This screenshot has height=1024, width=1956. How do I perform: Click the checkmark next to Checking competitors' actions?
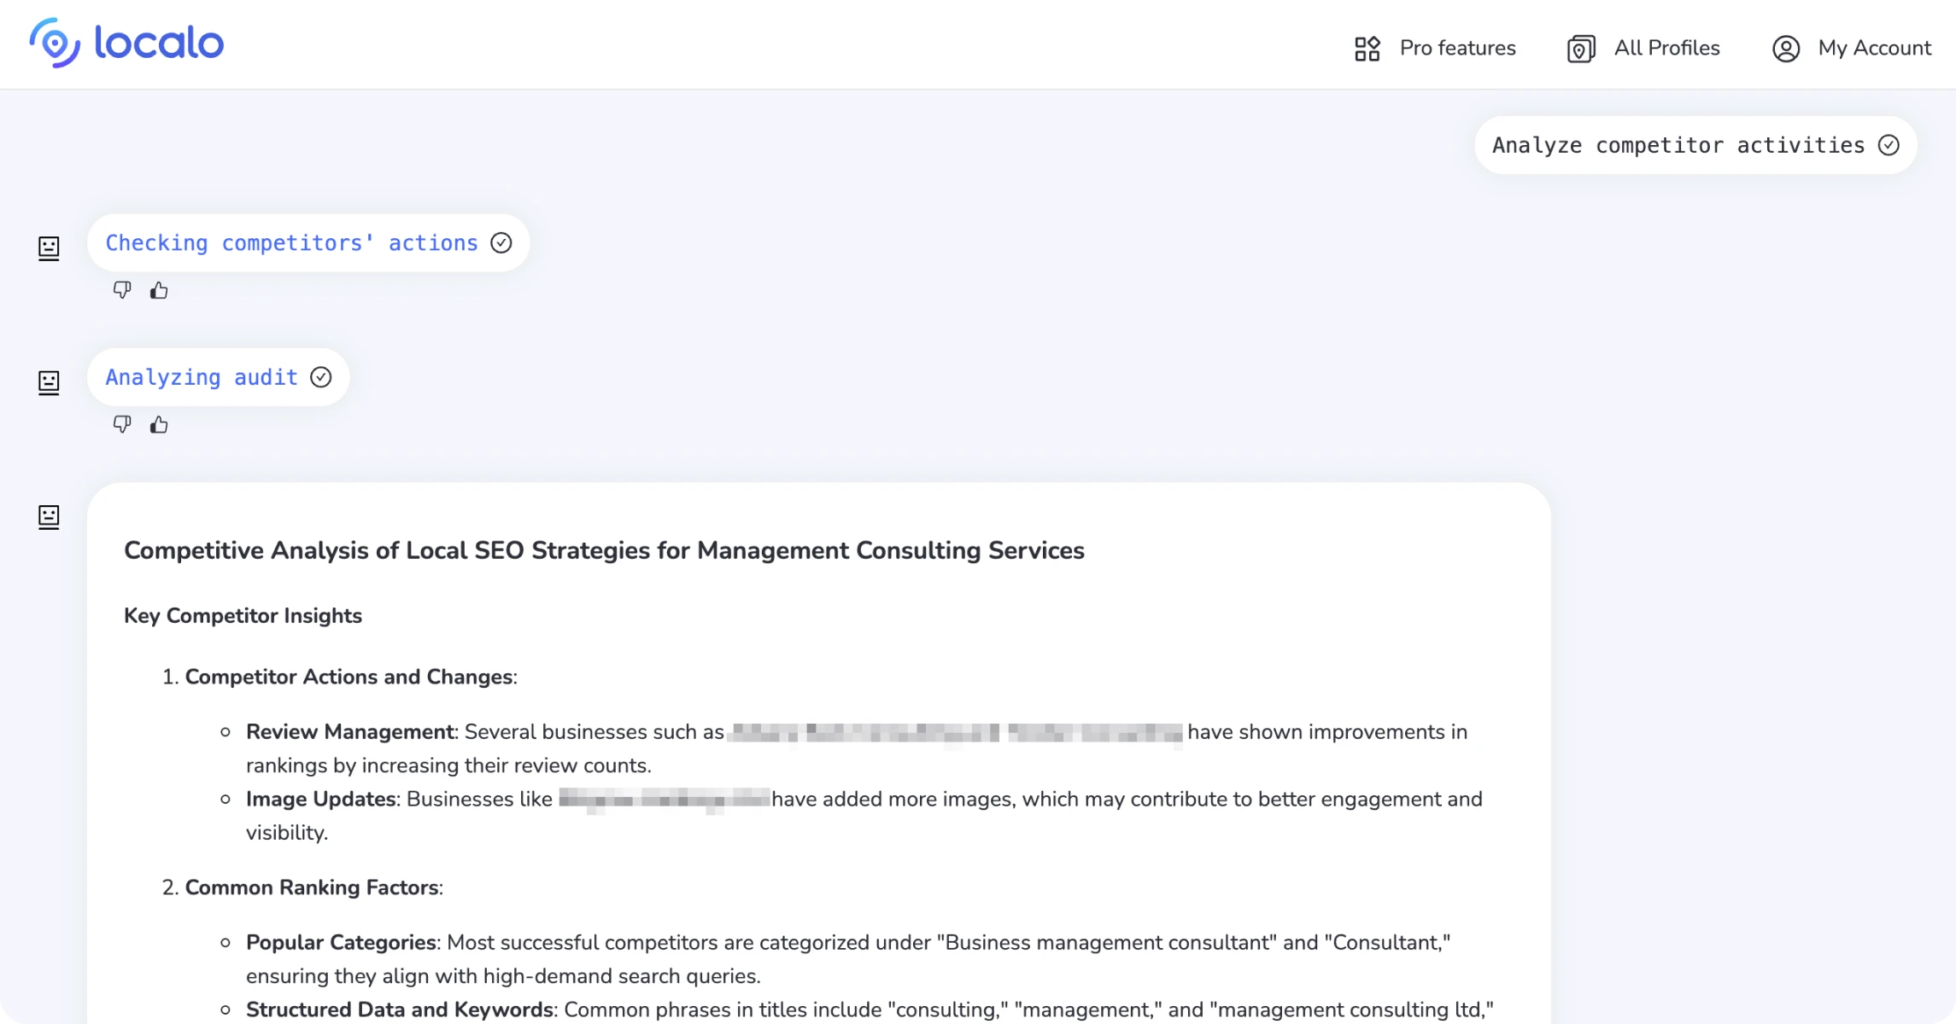[x=501, y=243]
